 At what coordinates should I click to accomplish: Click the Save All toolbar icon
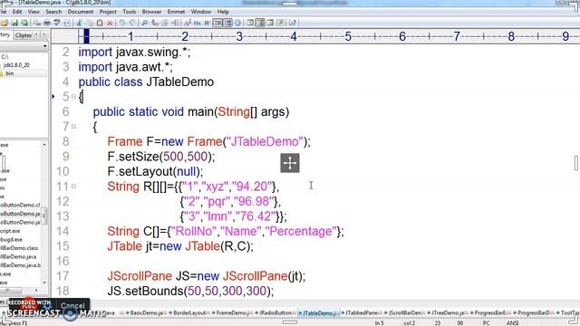pos(24,23)
